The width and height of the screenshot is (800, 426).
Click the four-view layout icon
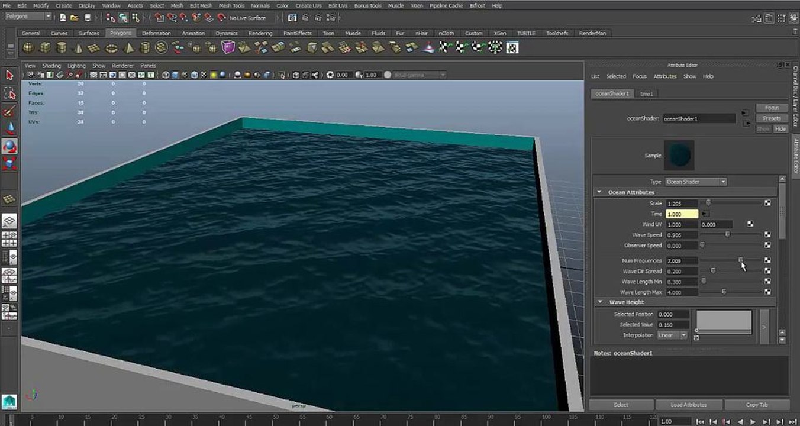(9, 240)
